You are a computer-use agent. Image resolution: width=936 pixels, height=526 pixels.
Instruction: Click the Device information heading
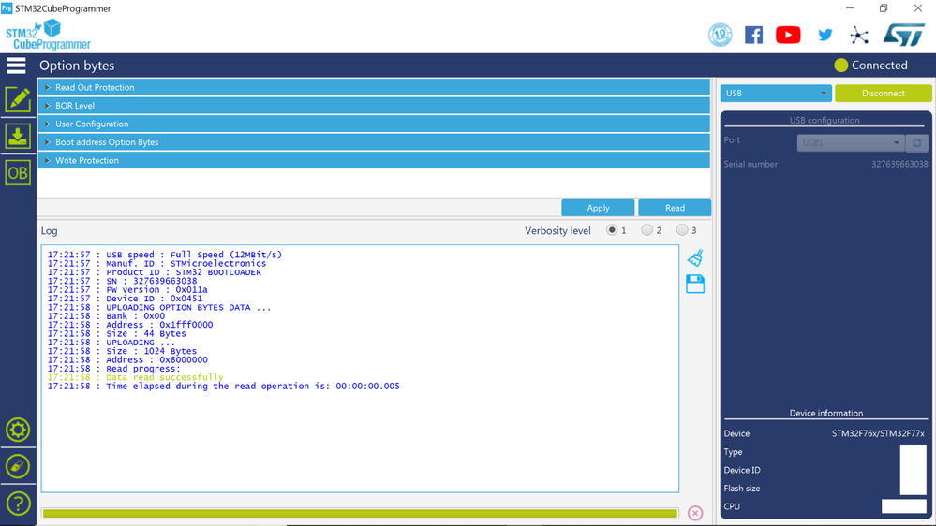[x=826, y=414]
